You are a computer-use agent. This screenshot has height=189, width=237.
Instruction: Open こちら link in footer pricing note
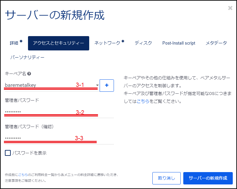tap(23, 175)
